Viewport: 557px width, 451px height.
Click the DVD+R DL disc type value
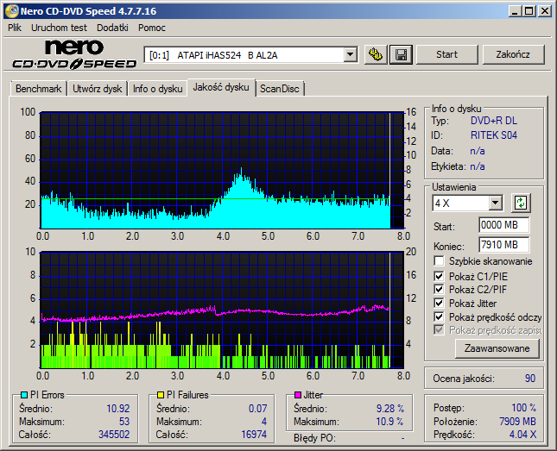pyautogui.click(x=494, y=121)
